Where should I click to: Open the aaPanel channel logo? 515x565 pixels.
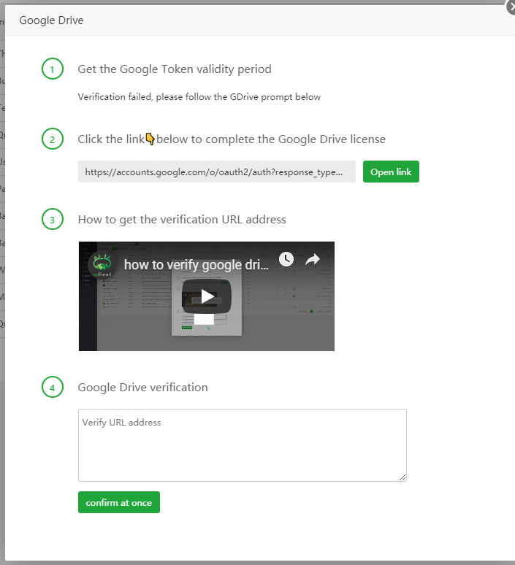click(x=102, y=264)
